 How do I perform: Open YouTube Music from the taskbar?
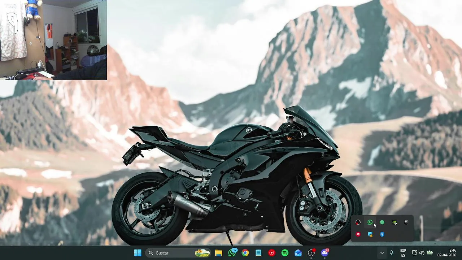point(271,253)
